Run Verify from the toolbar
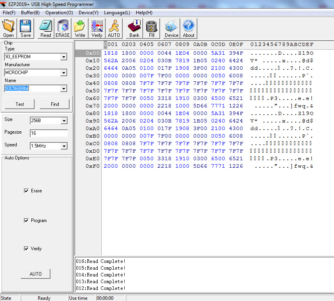Viewport: 334px width, 301px height. 97,28
